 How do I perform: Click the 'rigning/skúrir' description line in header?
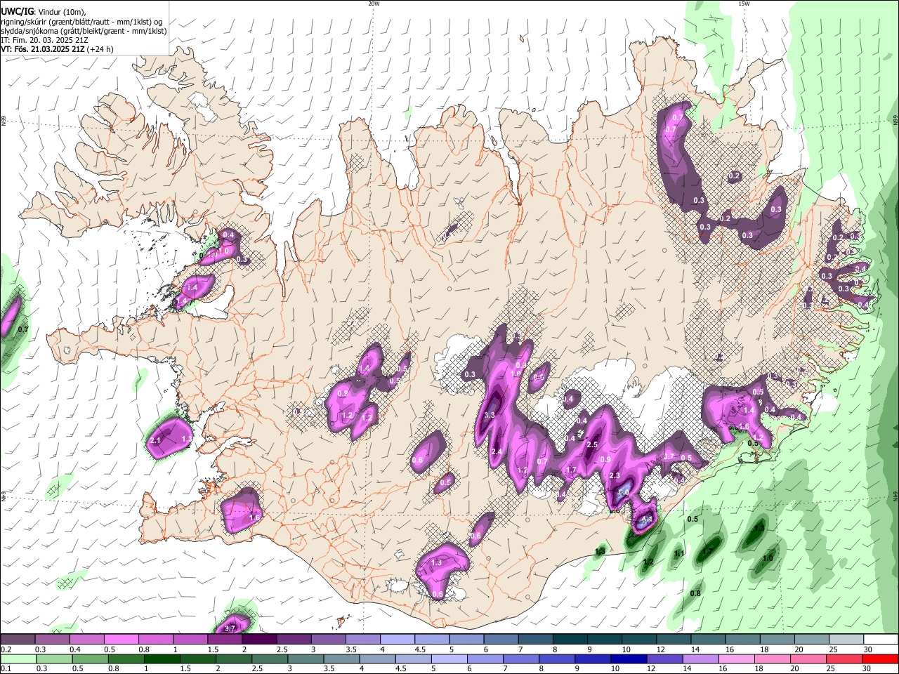point(83,22)
